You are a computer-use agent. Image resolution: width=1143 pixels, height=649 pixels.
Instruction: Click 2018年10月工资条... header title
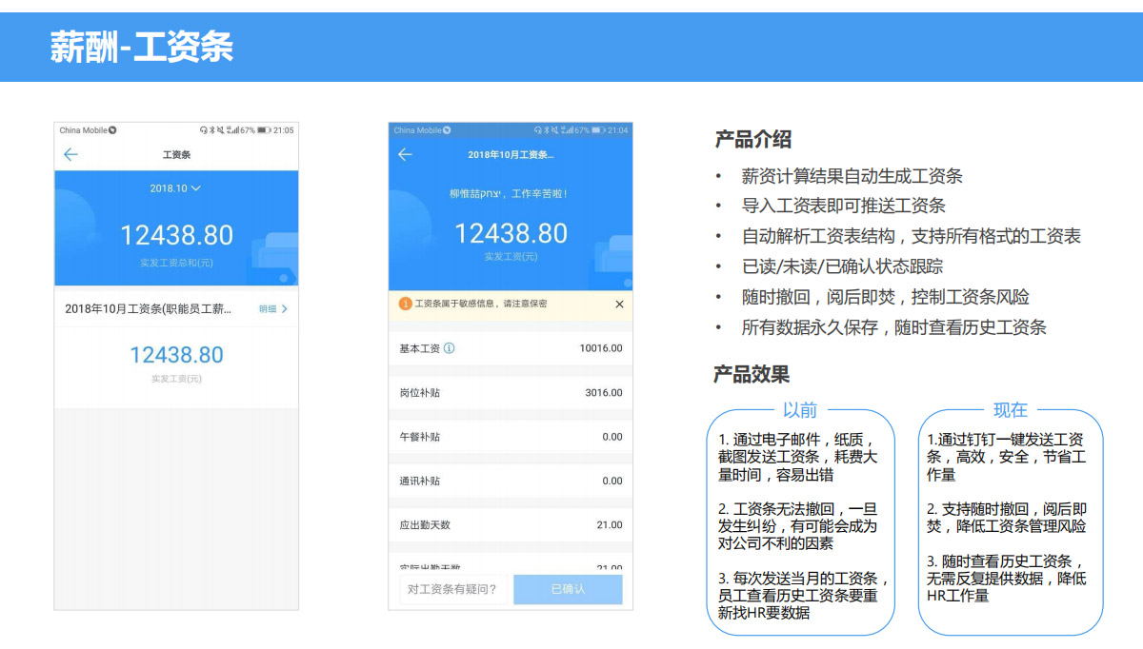click(x=511, y=155)
